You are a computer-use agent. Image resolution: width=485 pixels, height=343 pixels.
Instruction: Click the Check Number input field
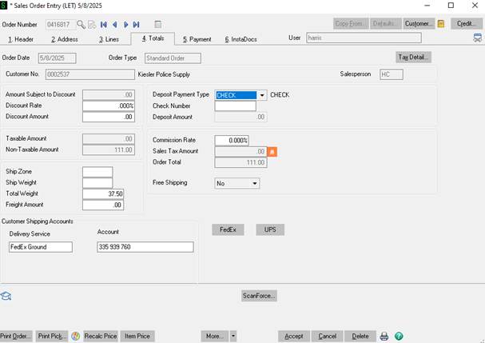click(235, 106)
